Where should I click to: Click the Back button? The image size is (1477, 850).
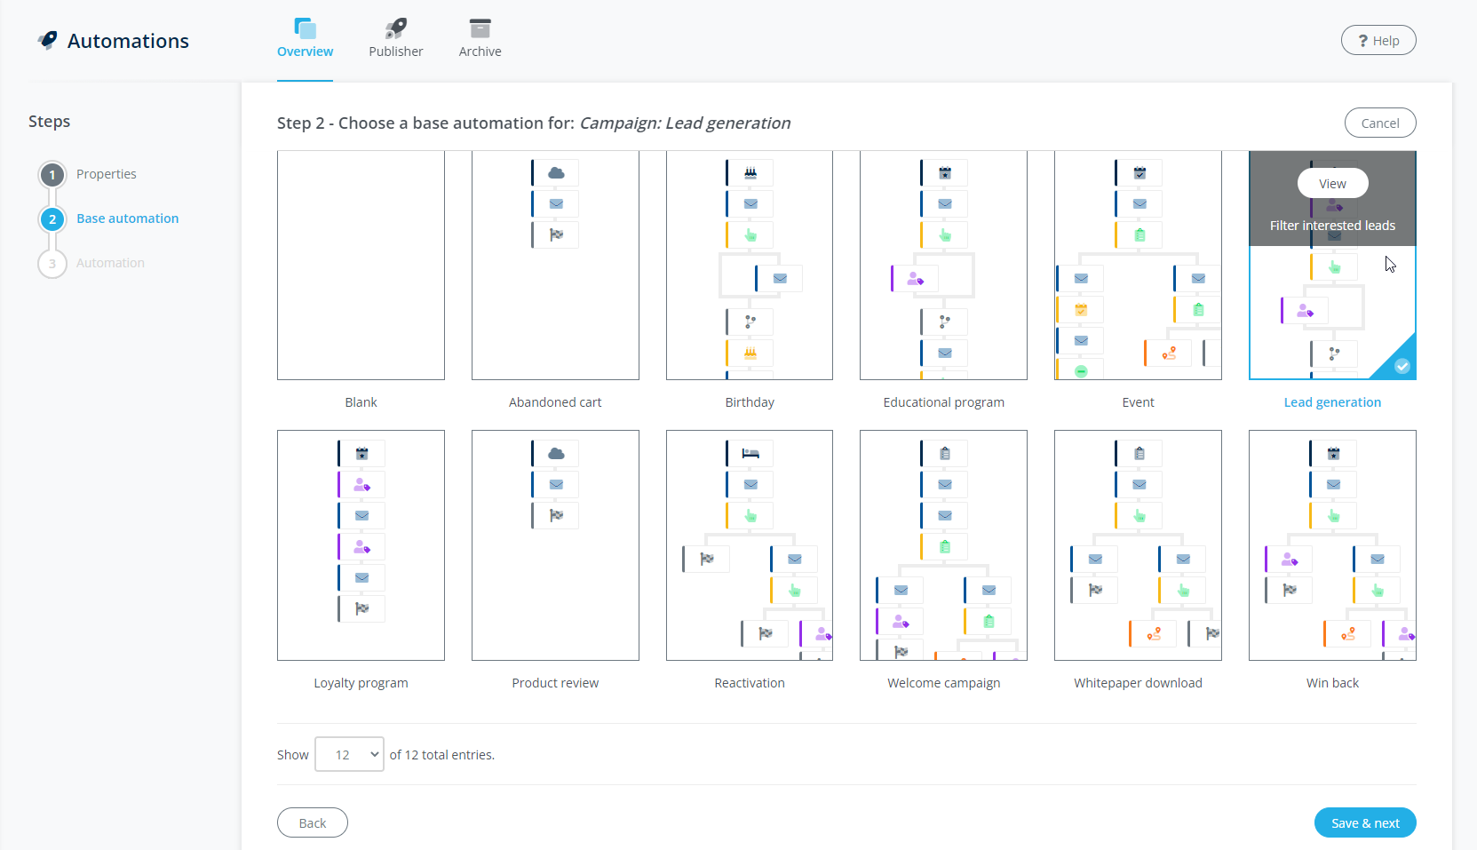tap(312, 822)
